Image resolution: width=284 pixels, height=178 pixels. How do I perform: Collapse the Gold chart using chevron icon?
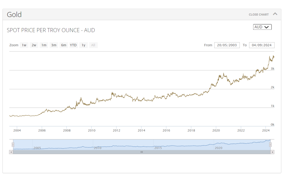275,14
